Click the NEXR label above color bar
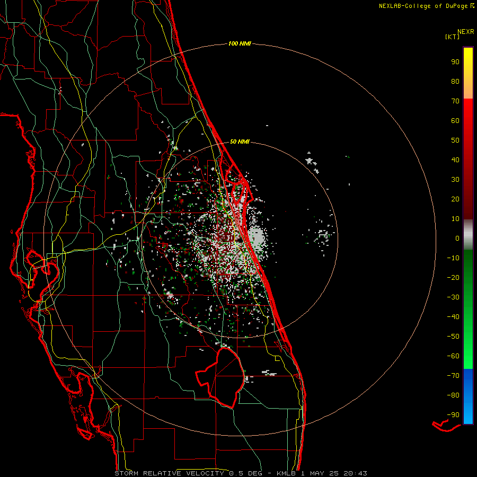The image size is (477, 477). pos(466,32)
